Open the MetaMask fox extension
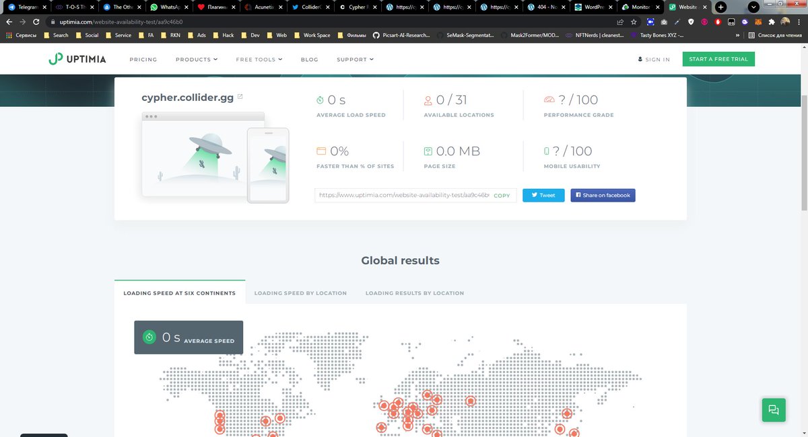 758,22
